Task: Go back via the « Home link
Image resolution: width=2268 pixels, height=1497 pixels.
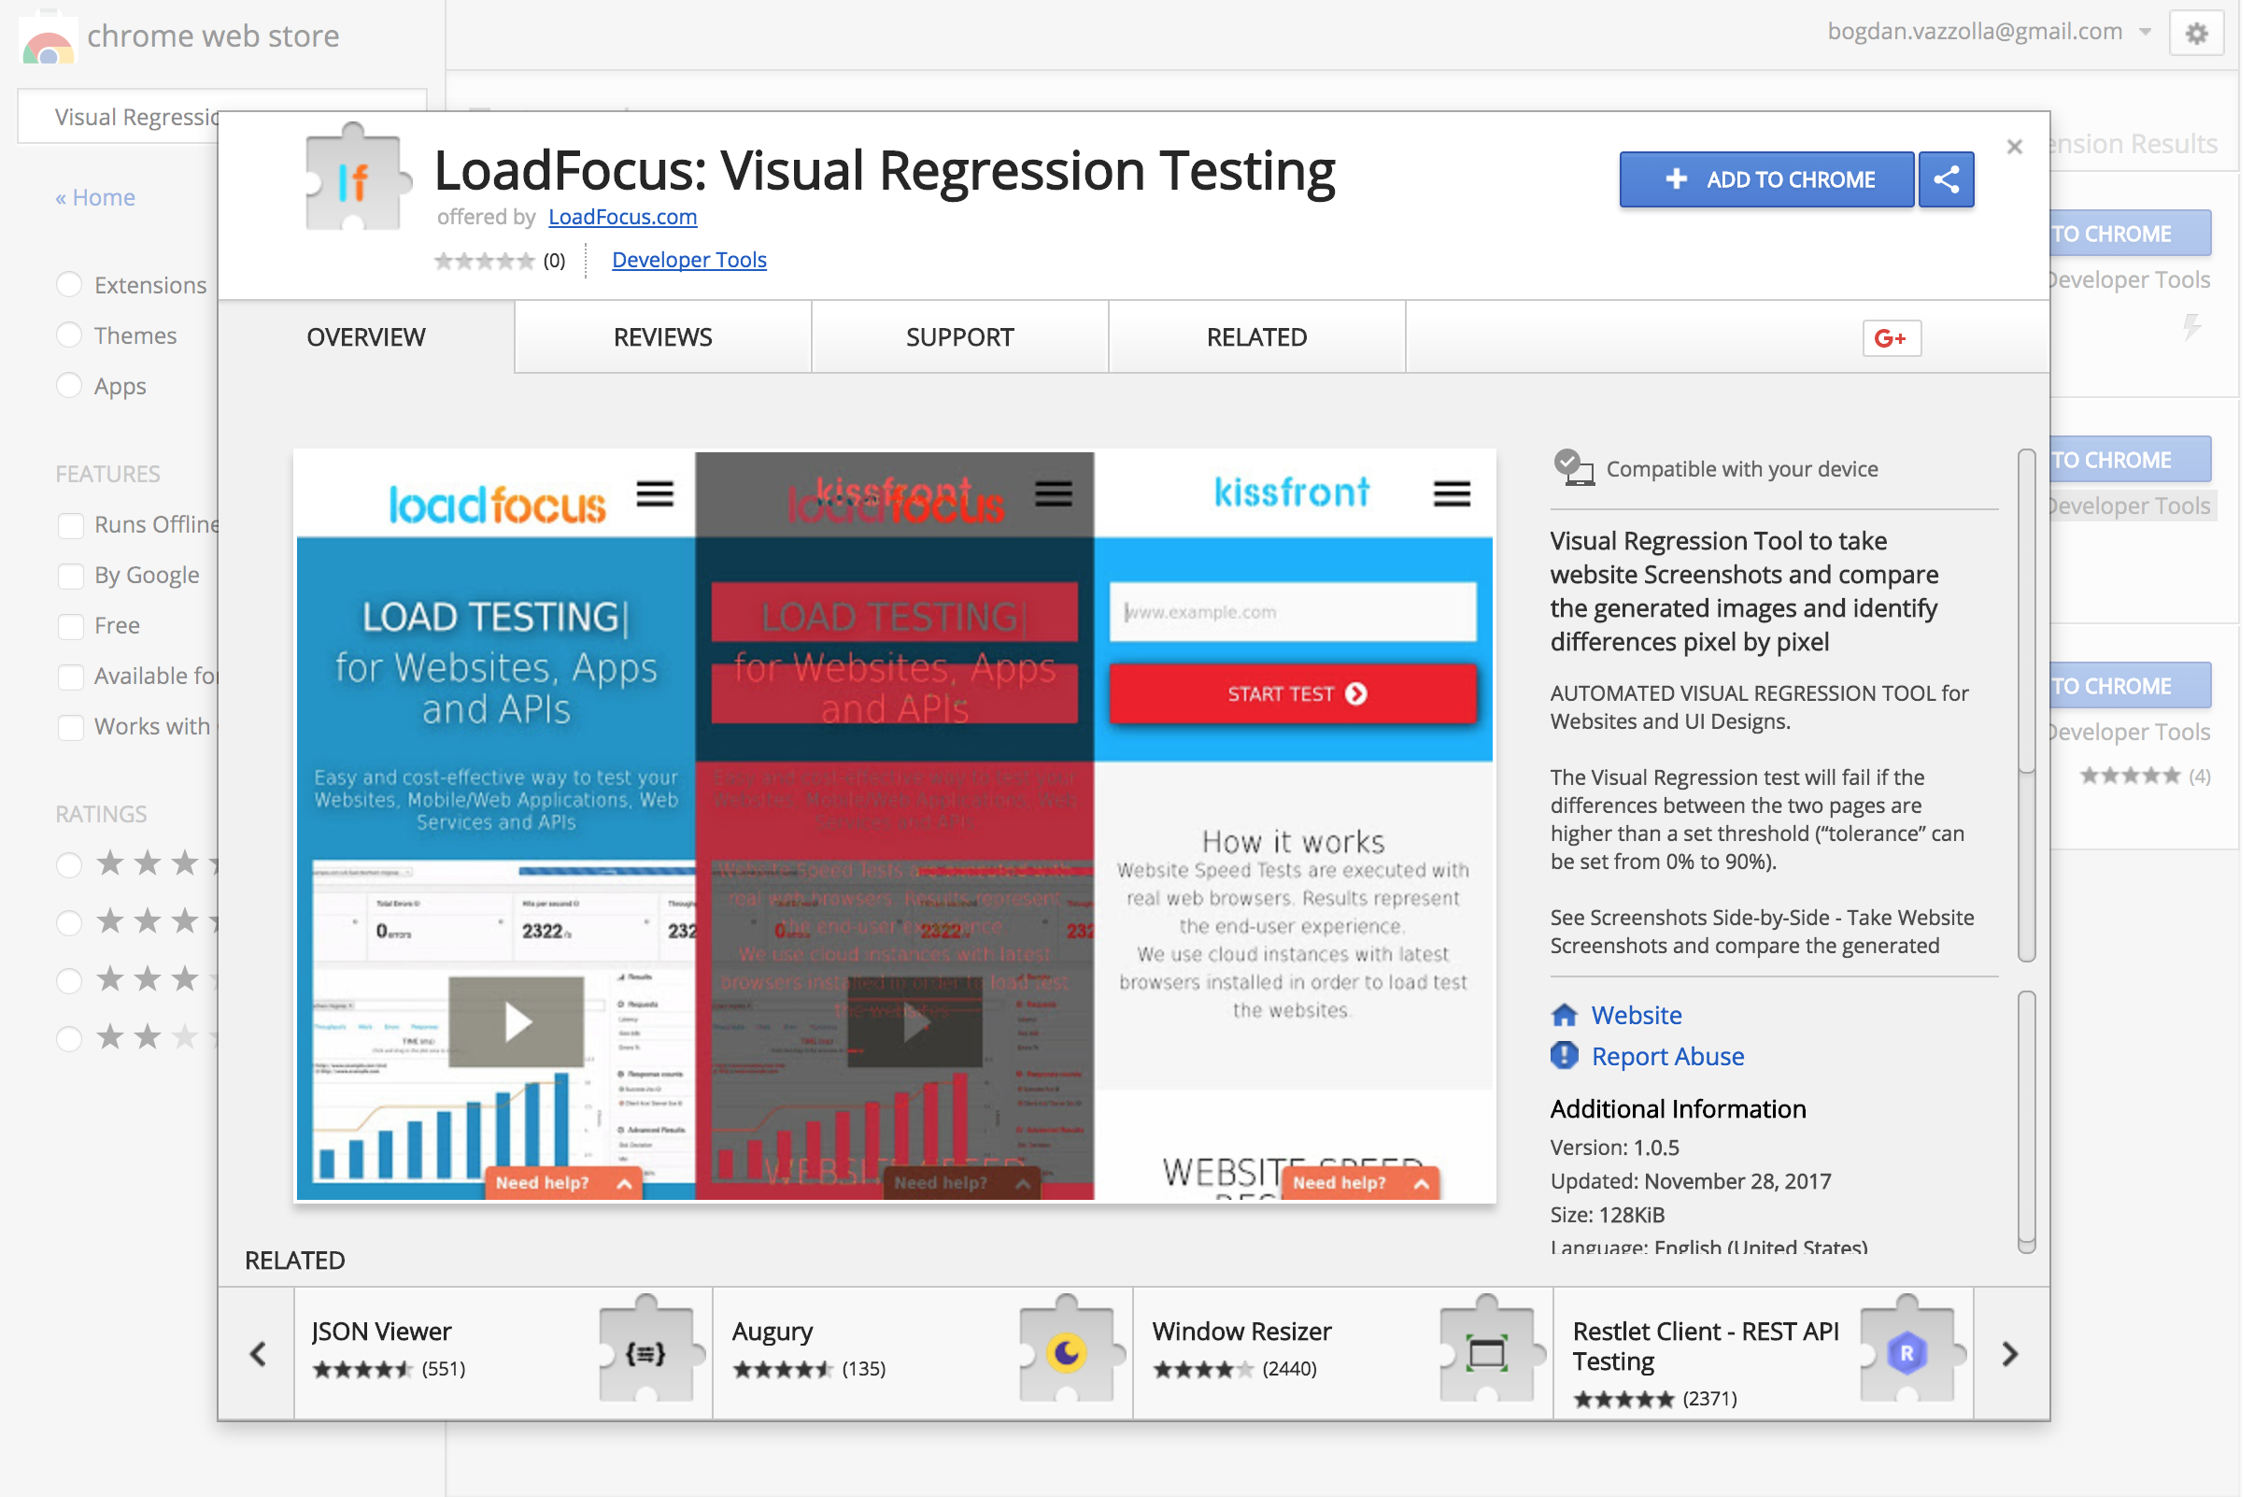Action: point(95,197)
